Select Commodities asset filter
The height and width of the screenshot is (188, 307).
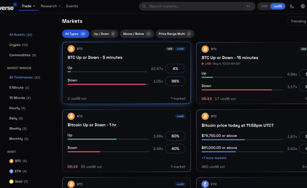pos(22,55)
